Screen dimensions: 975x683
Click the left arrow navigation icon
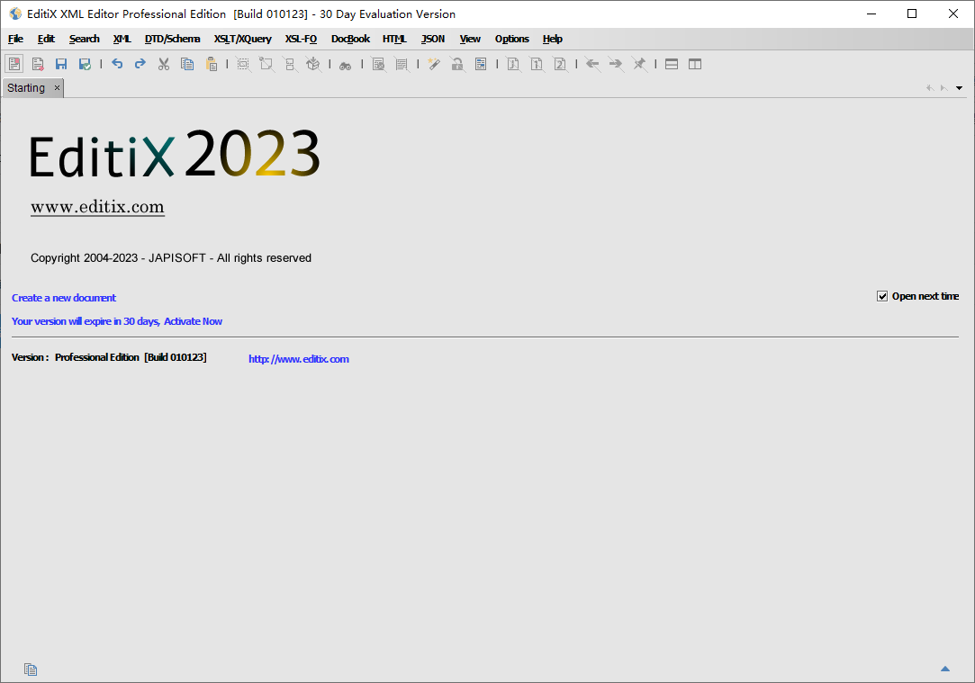[592, 63]
